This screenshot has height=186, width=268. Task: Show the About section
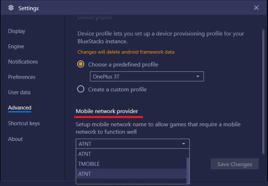click(x=15, y=139)
